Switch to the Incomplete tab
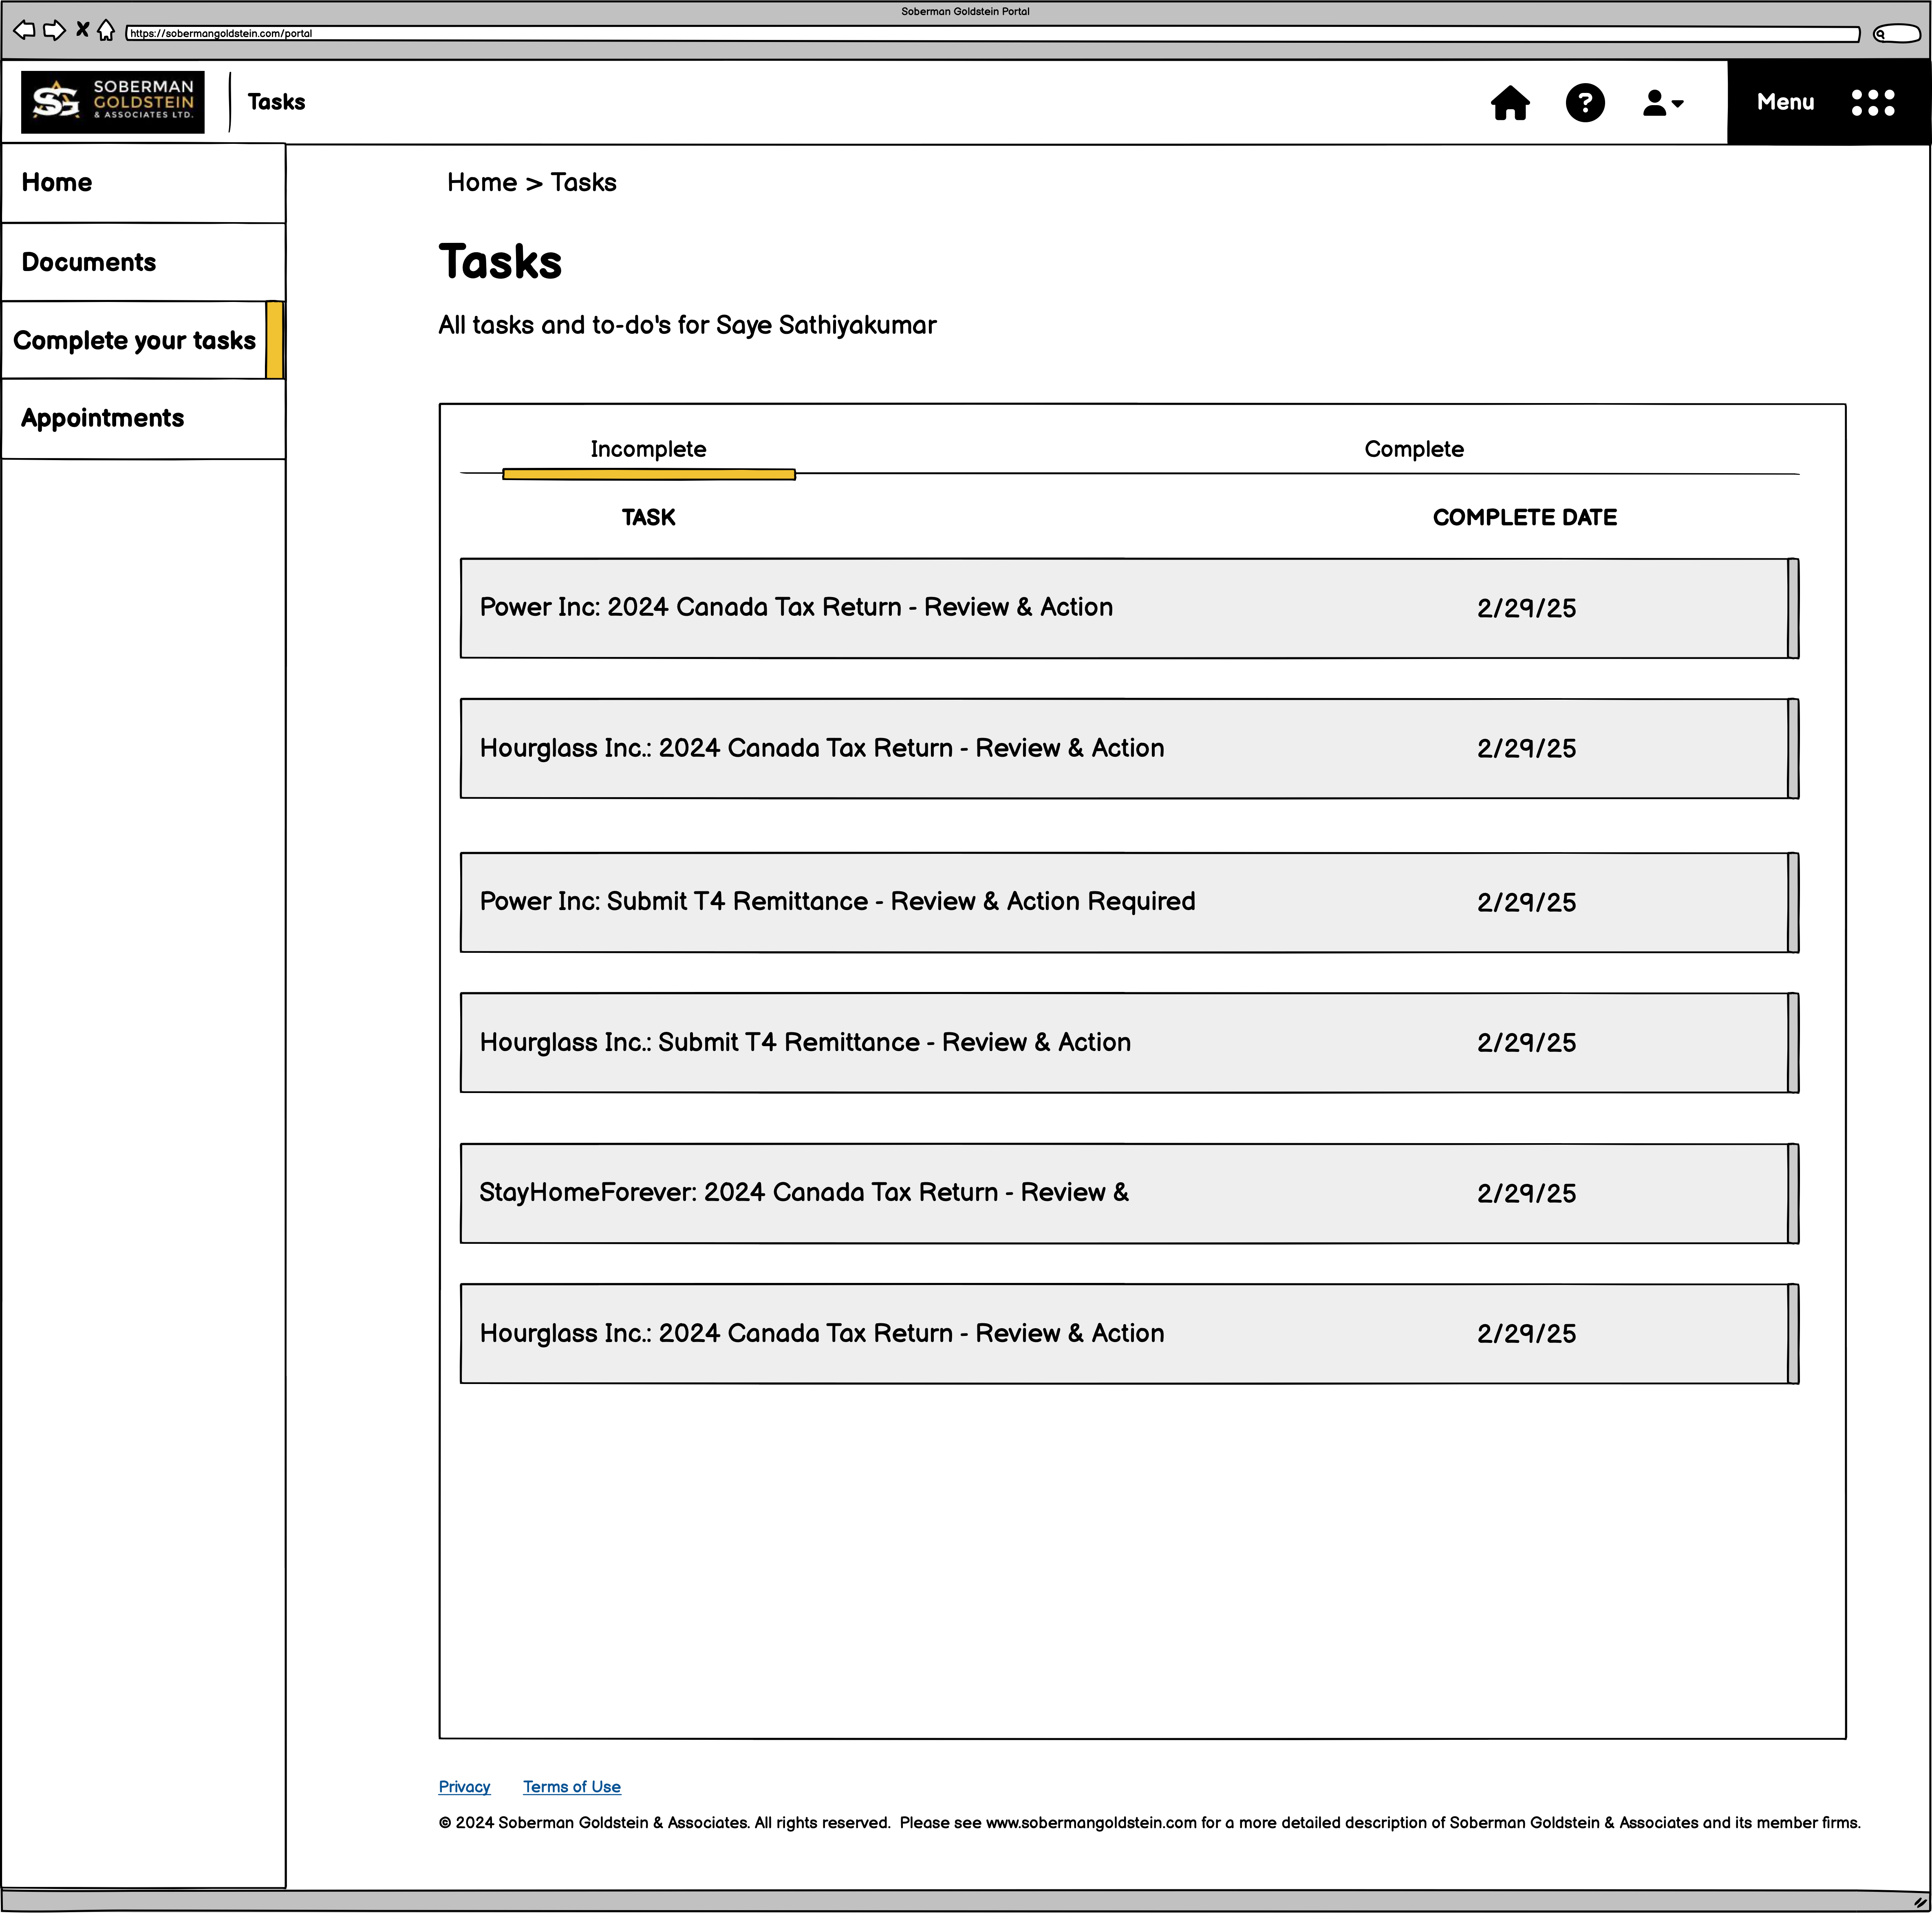1932x1913 pixels. click(x=648, y=450)
